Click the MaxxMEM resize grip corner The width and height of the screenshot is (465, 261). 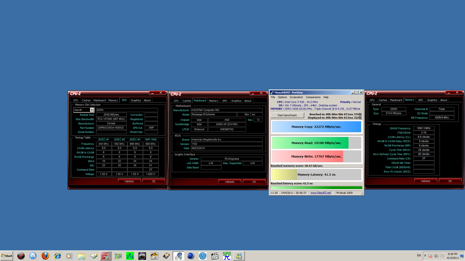pyautogui.click(x=362, y=193)
